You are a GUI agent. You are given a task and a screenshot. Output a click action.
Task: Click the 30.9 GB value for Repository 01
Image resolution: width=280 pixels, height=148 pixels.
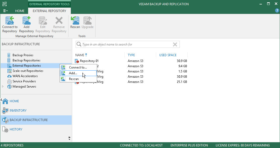[182, 61]
